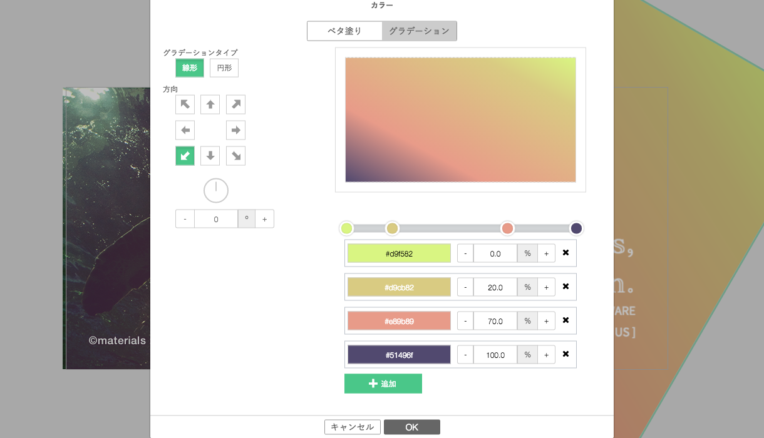The height and width of the screenshot is (438, 764).
Task: Remove the #51496f color stop row
Action: pos(565,354)
